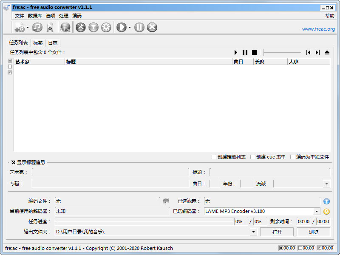This screenshot has width=340, height=255.
Task: Click the CDDB database query icon
Action: tap(65, 28)
